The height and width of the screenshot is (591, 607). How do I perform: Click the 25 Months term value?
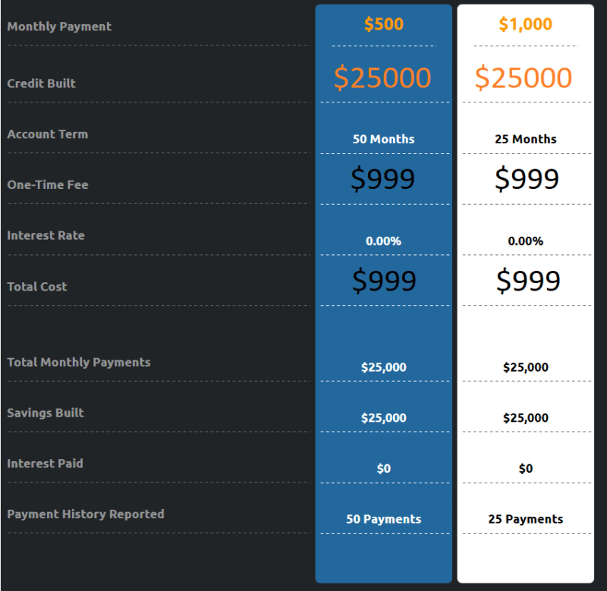tap(525, 139)
